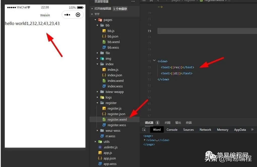
Task: Click the capsule close circle icon in simulator
Action: point(78,15)
